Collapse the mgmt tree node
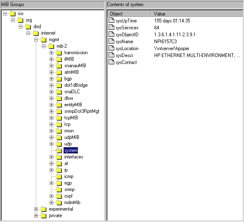This screenshot has width=244, height=222. (36, 40)
